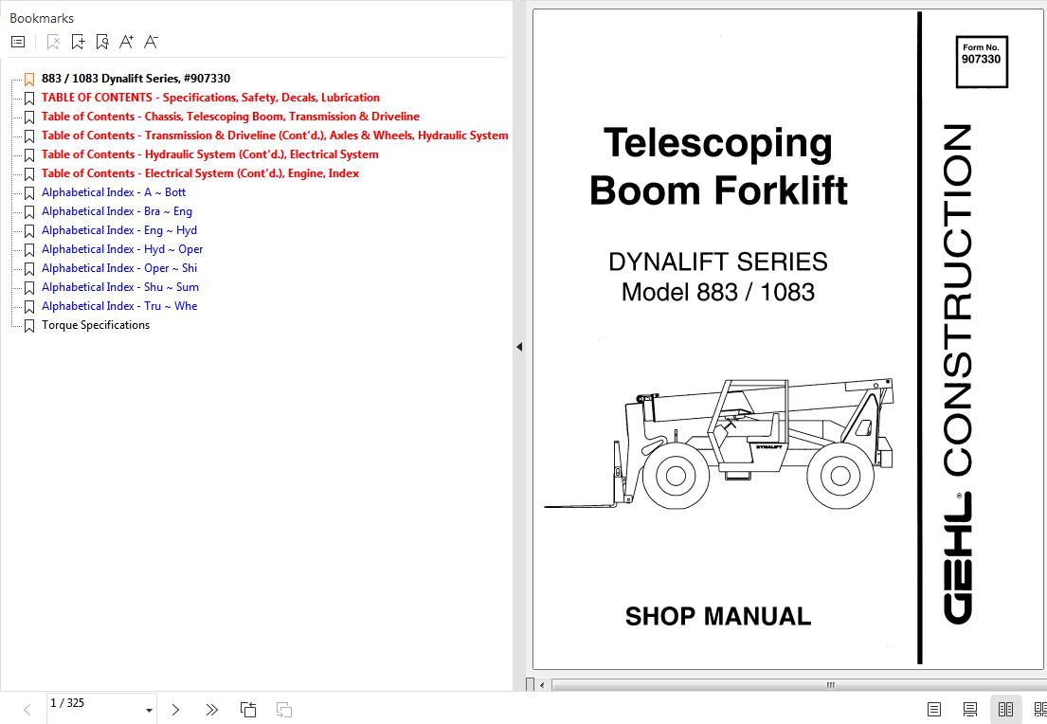Decrease bookmark text size icon

click(x=151, y=42)
